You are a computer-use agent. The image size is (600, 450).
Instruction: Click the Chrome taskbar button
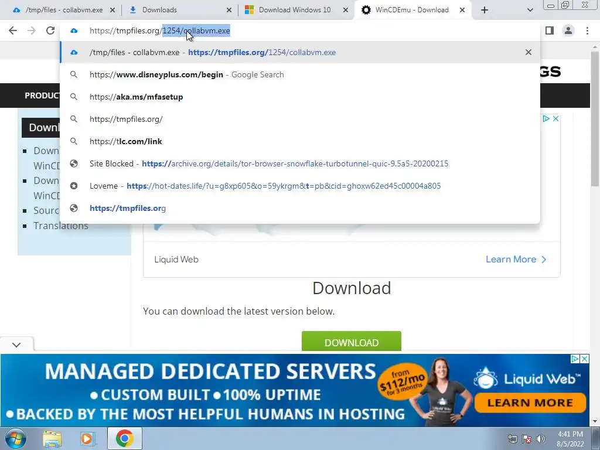(125, 438)
